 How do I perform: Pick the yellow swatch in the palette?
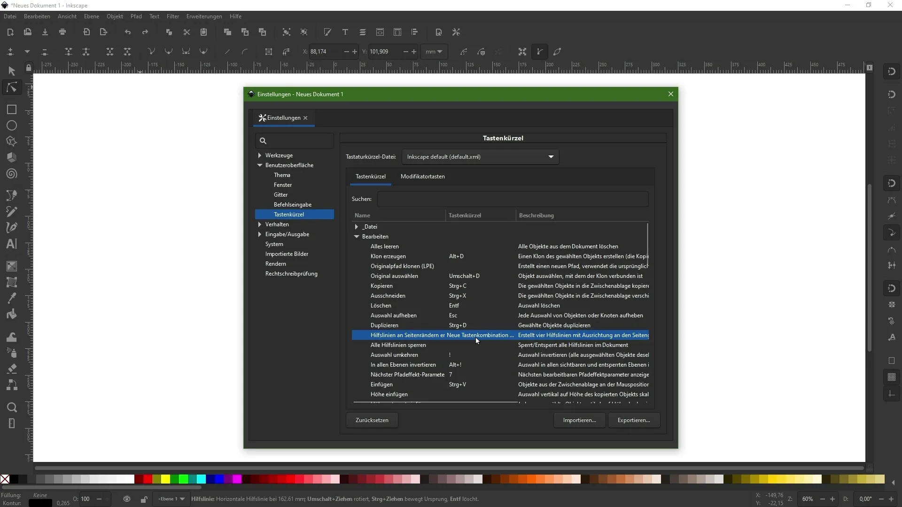(165, 479)
